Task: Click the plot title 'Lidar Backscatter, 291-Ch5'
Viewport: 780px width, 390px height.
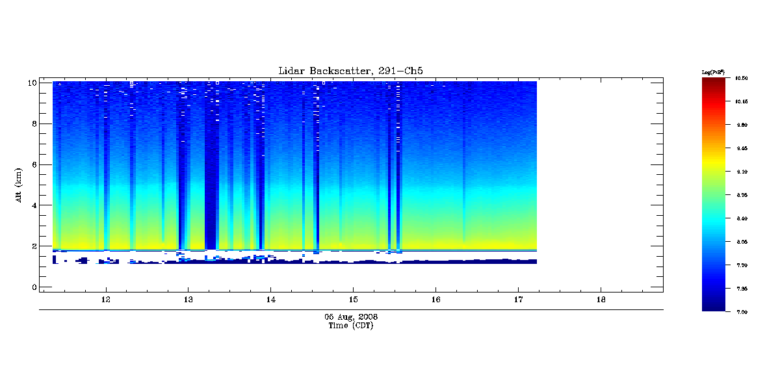Action: pyautogui.click(x=351, y=71)
